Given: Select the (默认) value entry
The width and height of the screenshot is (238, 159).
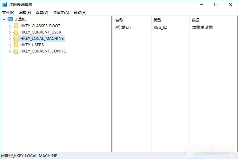Looking at the screenshot, I should coord(126,28).
